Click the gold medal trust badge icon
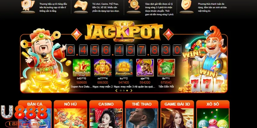257x128 pixels. pos(28,6)
